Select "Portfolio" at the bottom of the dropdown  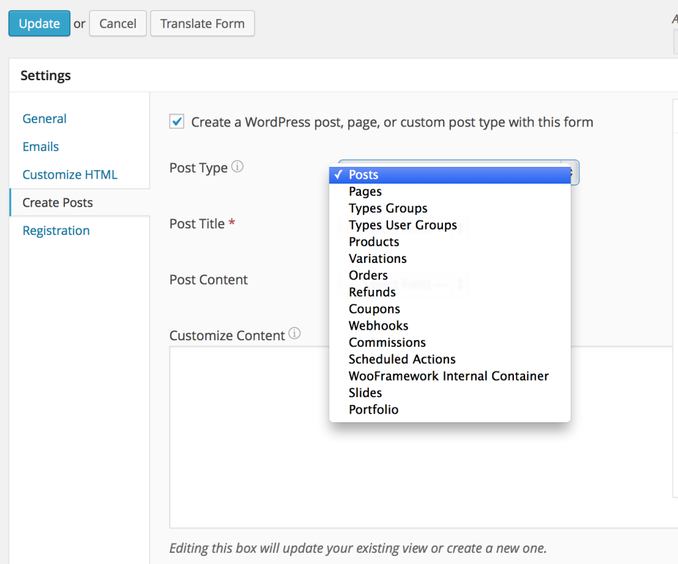coord(373,409)
